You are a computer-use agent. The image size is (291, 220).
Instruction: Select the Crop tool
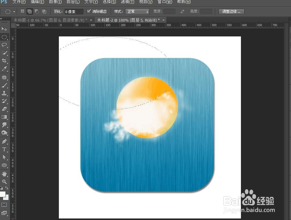4,60
